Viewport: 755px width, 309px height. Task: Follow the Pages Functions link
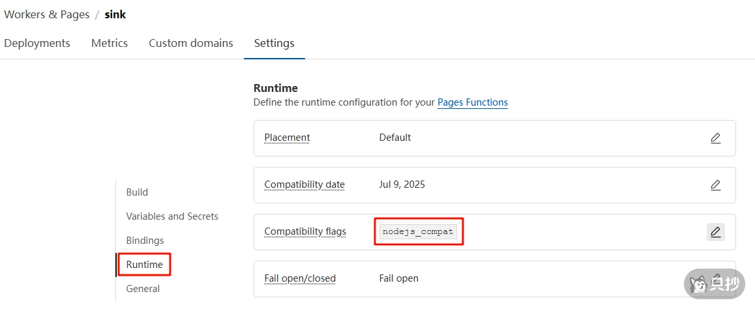pos(473,102)
